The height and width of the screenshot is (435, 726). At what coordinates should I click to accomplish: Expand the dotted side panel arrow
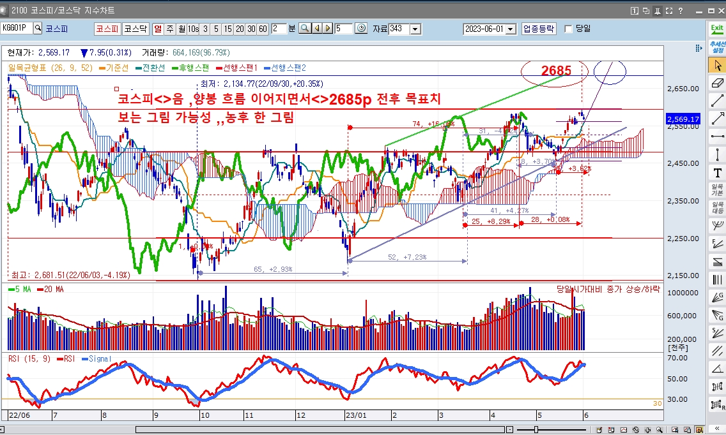click(699, 48)
